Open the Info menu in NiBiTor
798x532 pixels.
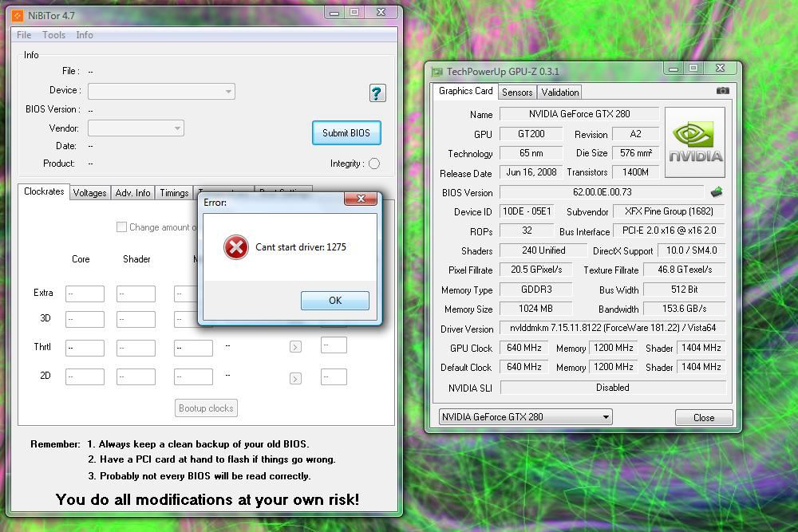click(x=85, y=34)
